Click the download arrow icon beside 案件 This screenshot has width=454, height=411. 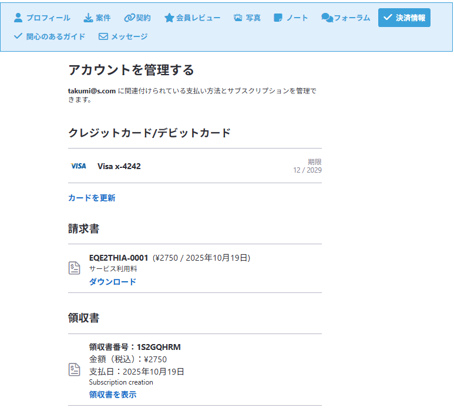point(88,18)
